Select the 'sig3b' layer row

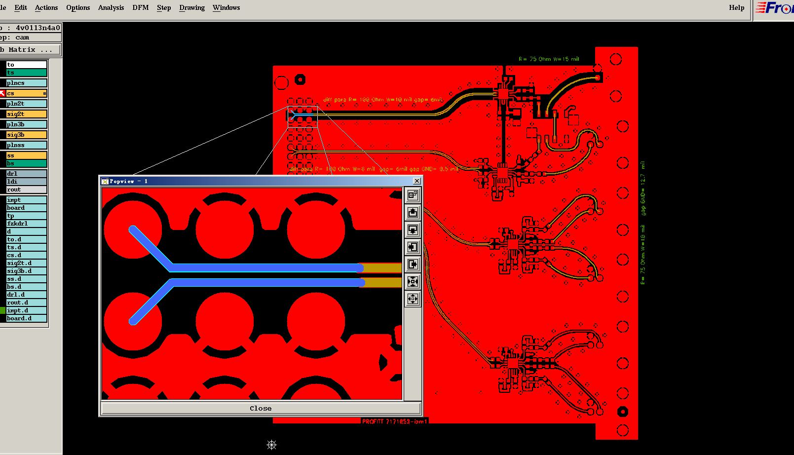coord(27,135)
